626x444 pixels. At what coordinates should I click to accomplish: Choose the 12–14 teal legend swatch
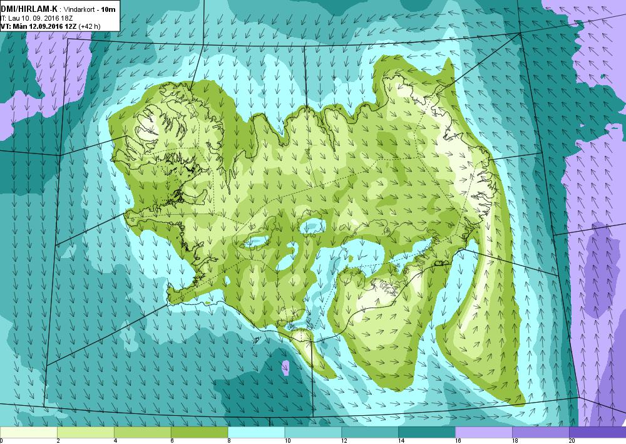370,433
